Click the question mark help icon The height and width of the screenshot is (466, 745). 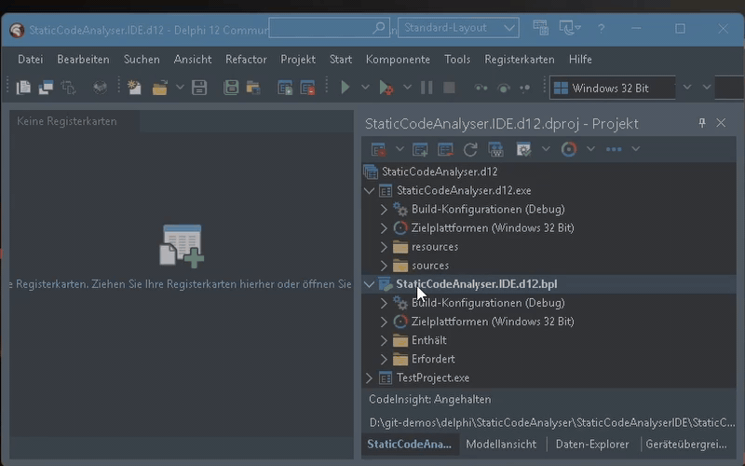point(601,29)
